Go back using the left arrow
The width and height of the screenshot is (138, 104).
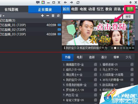point(65,2)
